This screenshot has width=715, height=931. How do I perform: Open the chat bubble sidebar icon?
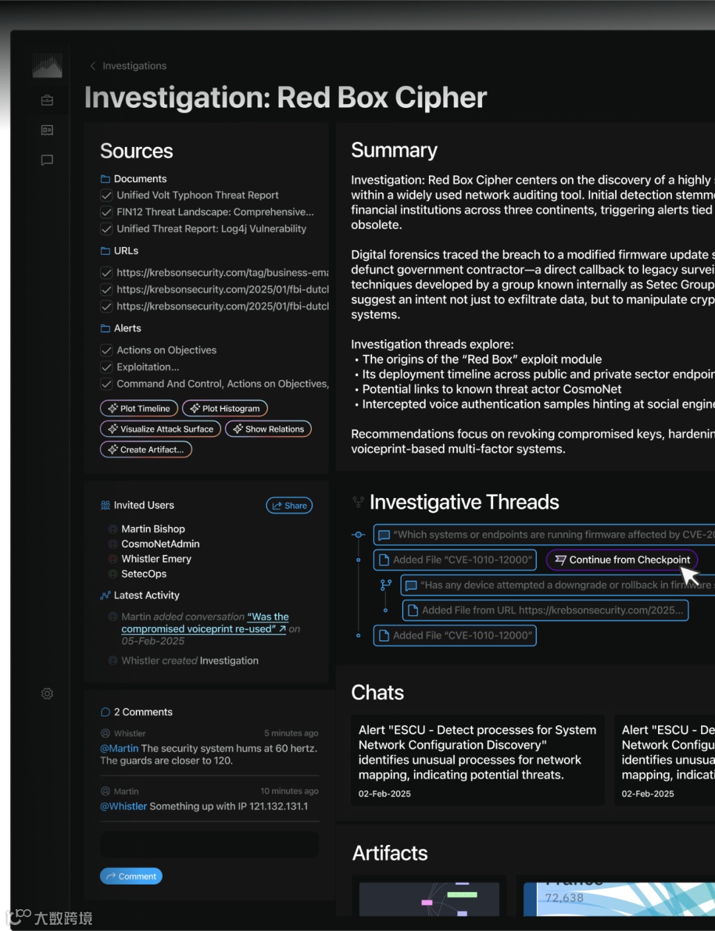click(x=47, y=160)
